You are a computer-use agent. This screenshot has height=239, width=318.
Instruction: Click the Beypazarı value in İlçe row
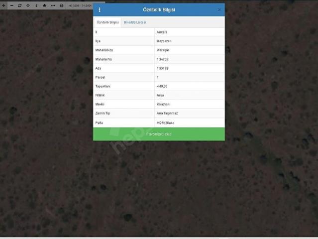(x=164, y=41)
